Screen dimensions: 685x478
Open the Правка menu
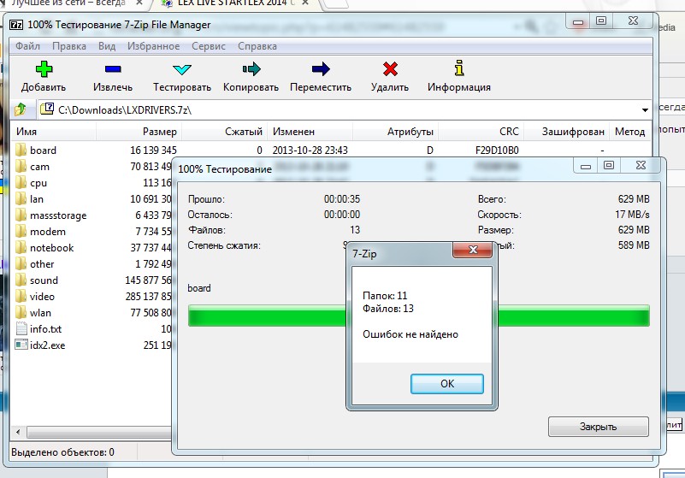click(69, 46)
